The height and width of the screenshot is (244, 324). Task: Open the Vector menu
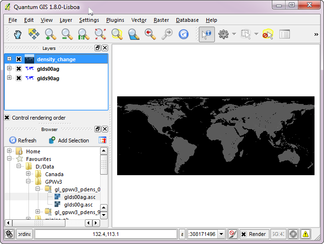[x=139, y=20]
